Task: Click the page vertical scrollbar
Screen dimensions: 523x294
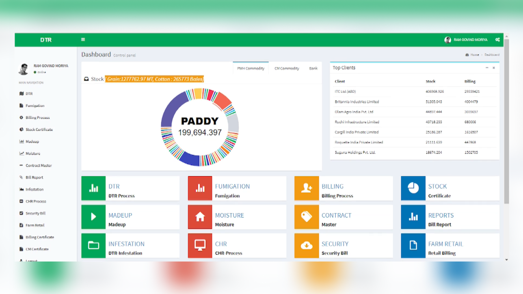Action: [x=506, y=122]
